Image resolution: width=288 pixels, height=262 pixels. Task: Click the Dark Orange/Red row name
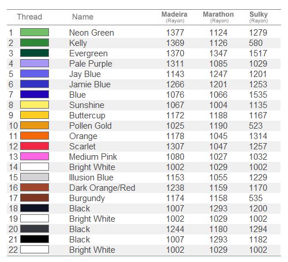pos(102,188)
